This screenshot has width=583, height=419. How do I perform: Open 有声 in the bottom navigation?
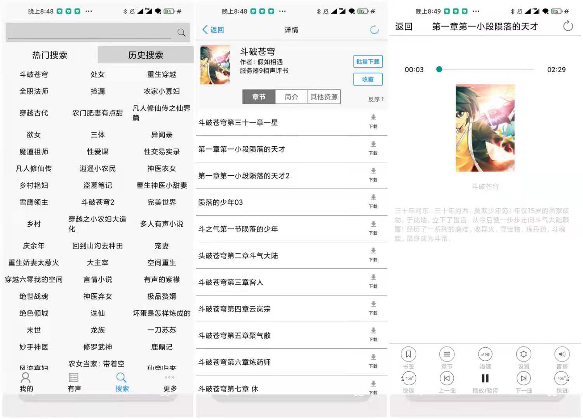point(73,382)
